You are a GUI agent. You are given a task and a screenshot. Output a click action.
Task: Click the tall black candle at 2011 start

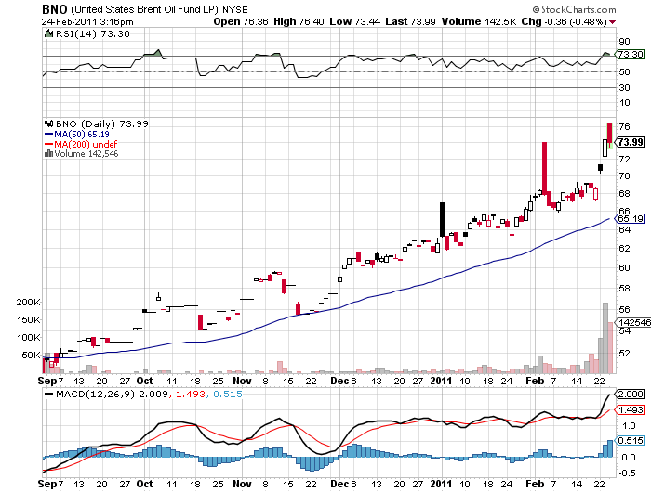[x=442, y=219]
